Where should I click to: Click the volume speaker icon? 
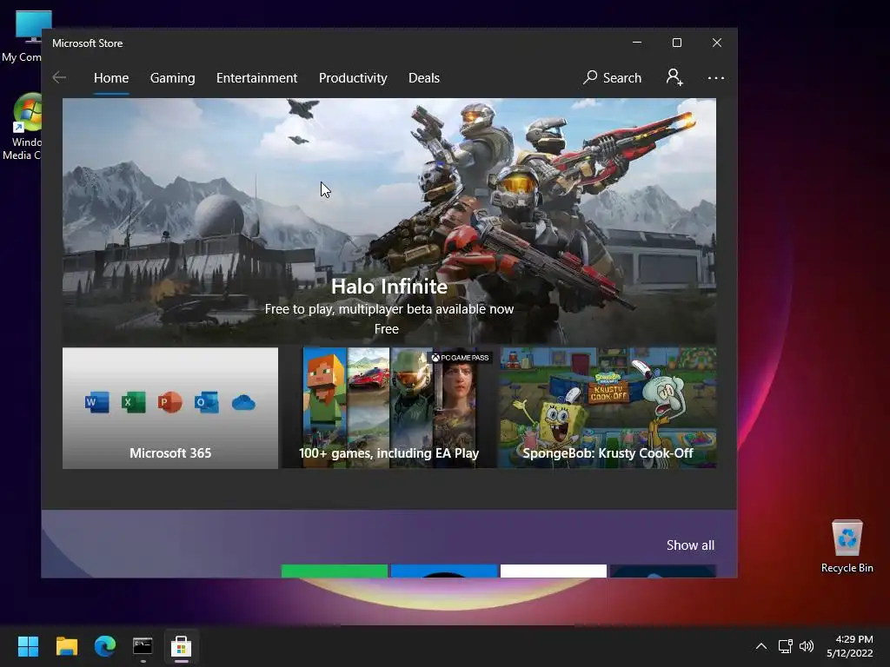pyautogui.click(x=806, y=646)
